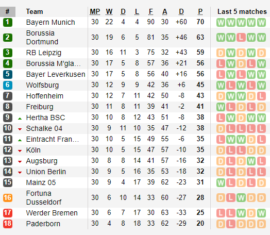Click the green up arrow beside Eintracht Frankfurt

tap(20, 140)
